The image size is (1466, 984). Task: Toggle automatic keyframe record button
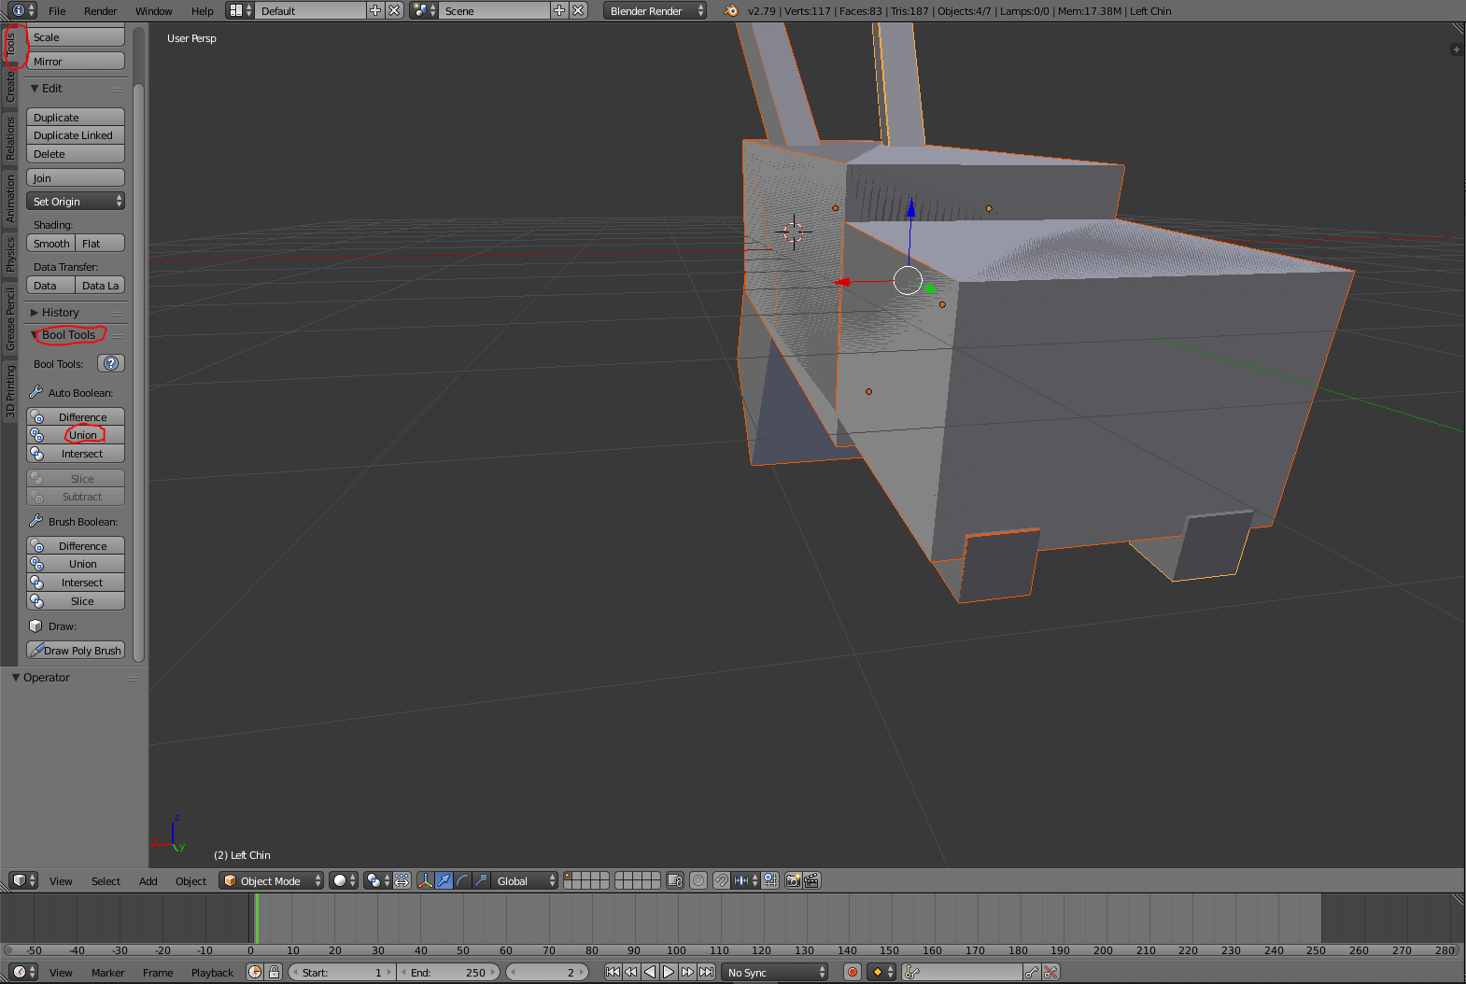tap(853, 972)
